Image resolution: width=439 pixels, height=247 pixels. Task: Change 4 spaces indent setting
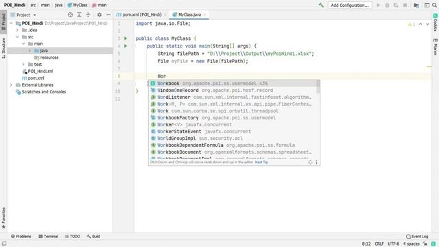[412, 244]
